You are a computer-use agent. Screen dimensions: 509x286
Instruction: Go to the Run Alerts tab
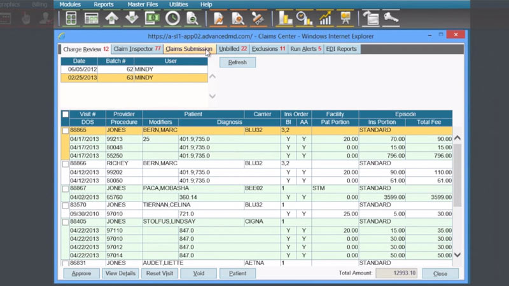click(305, 49)
